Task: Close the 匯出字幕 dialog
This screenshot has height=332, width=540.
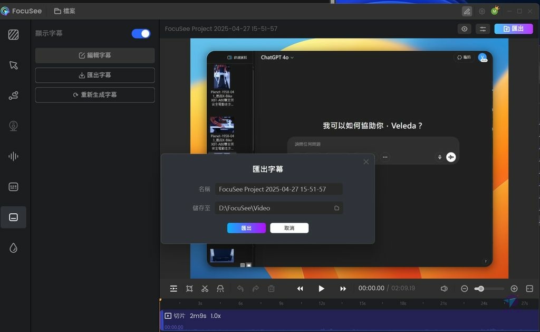Action: click(x=366, y=162)
